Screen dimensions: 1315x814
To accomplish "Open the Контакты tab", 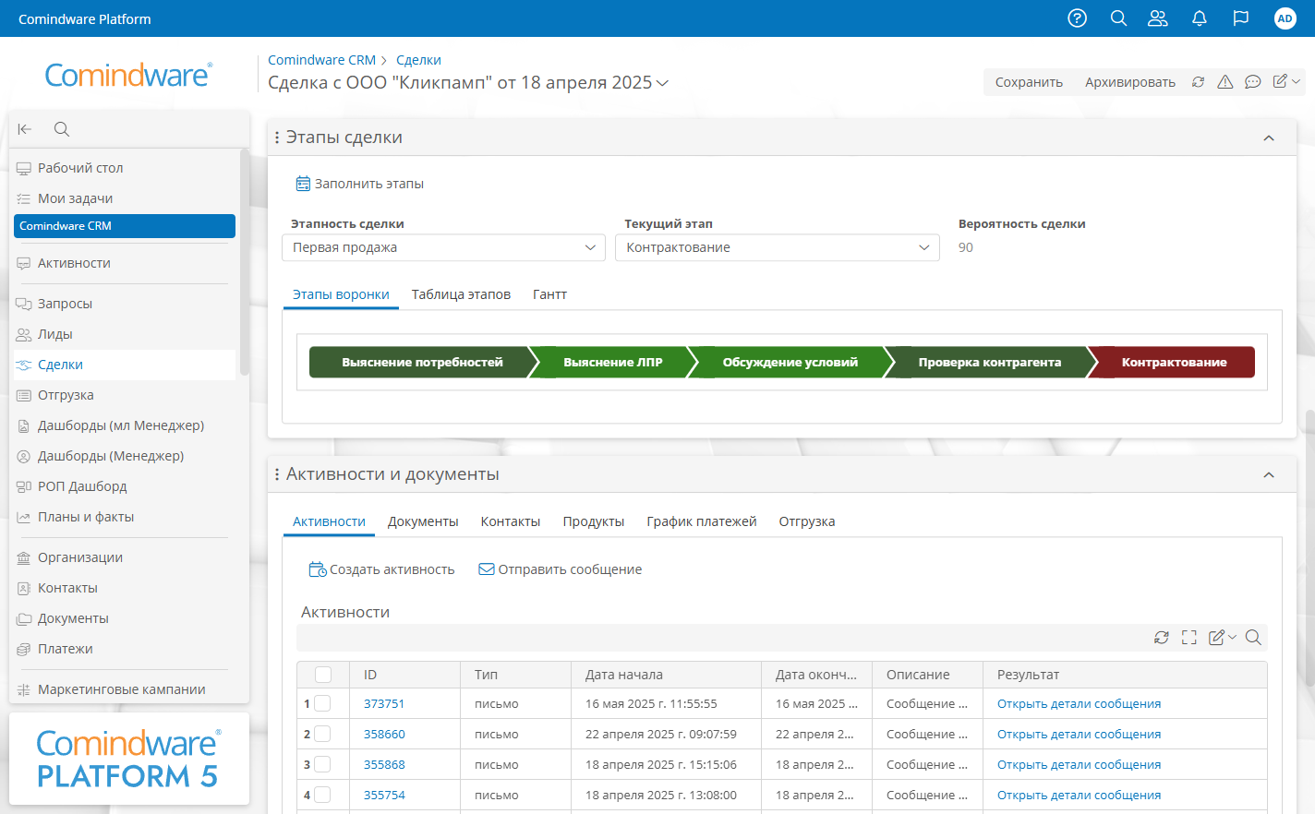I will click(511, 521).
